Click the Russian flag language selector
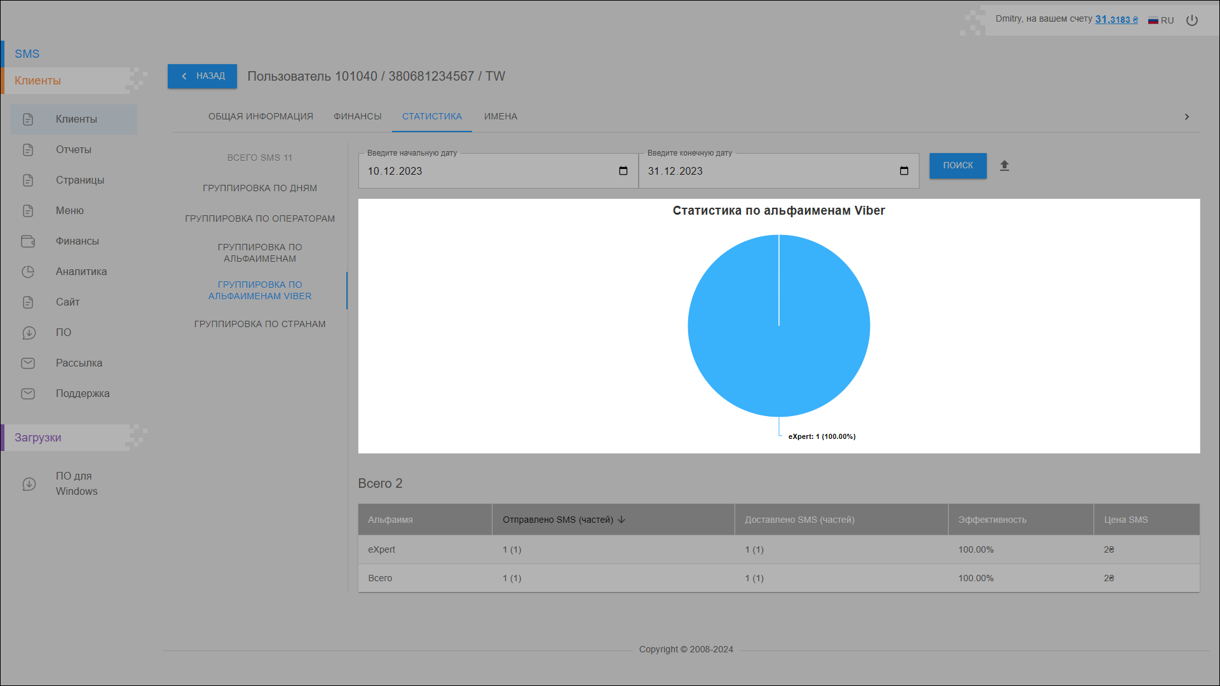Viewport: 1220px width, 686px height. [x=1153, y=20]
